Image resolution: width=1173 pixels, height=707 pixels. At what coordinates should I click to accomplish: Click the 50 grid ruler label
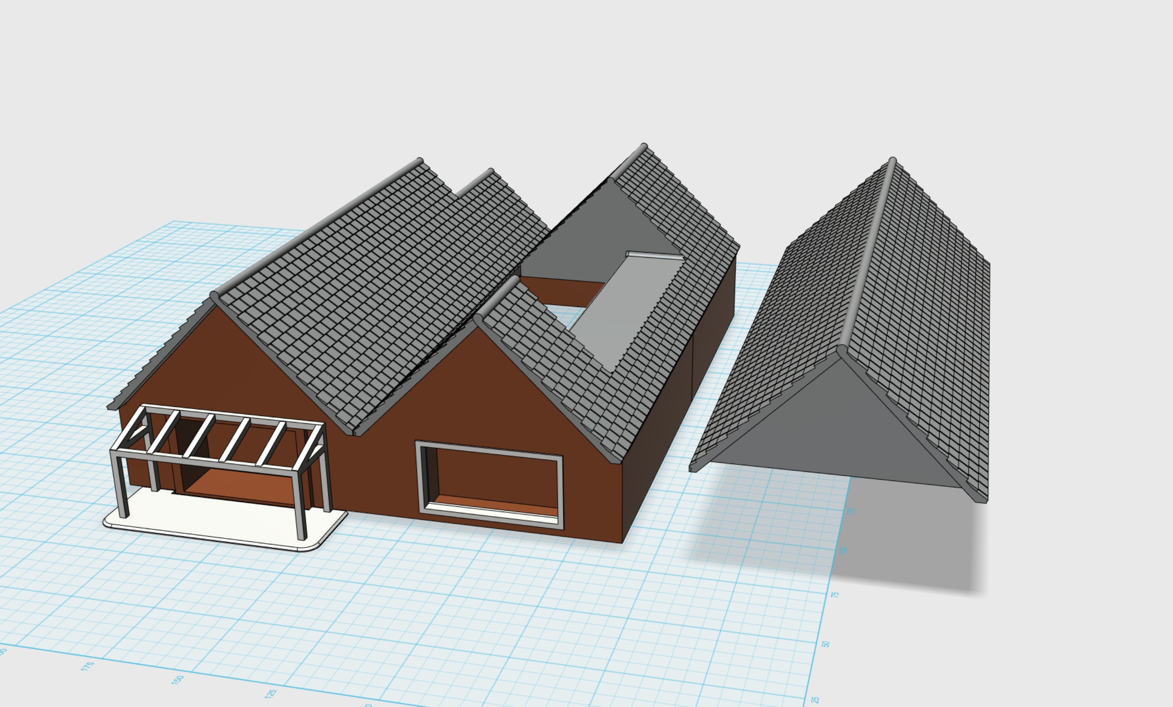826,644
